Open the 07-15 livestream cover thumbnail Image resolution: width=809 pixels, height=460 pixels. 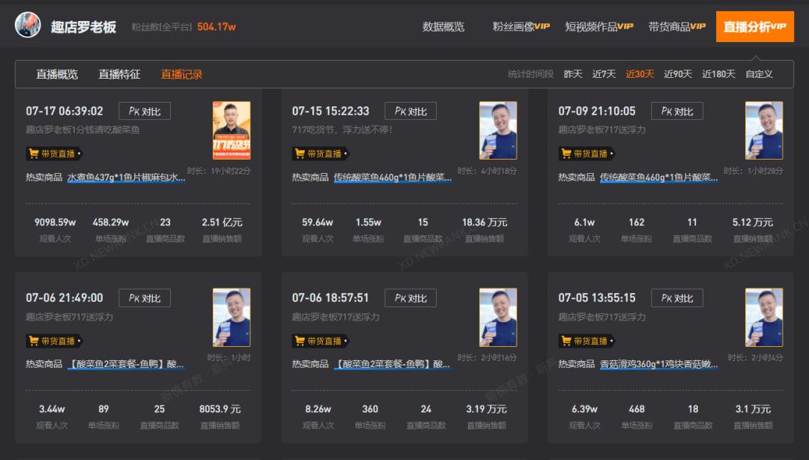coord(497,130)
